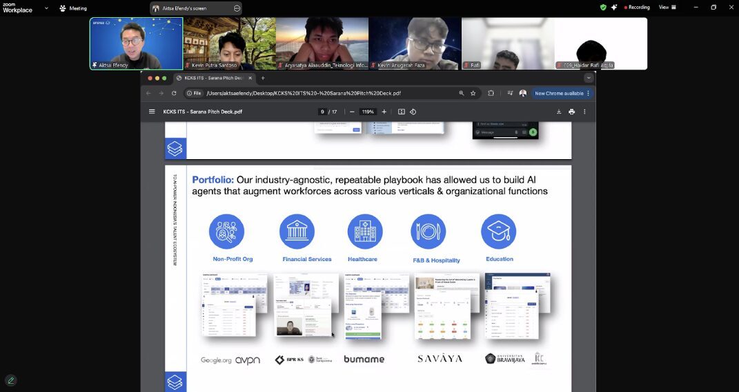Open a new Chrome tab
The image size is (739, 392).
(x=263, y=78)
